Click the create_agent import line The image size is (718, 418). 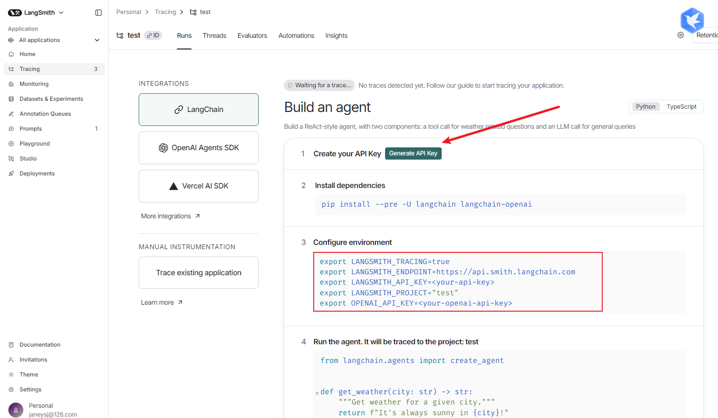pos(412,361)
